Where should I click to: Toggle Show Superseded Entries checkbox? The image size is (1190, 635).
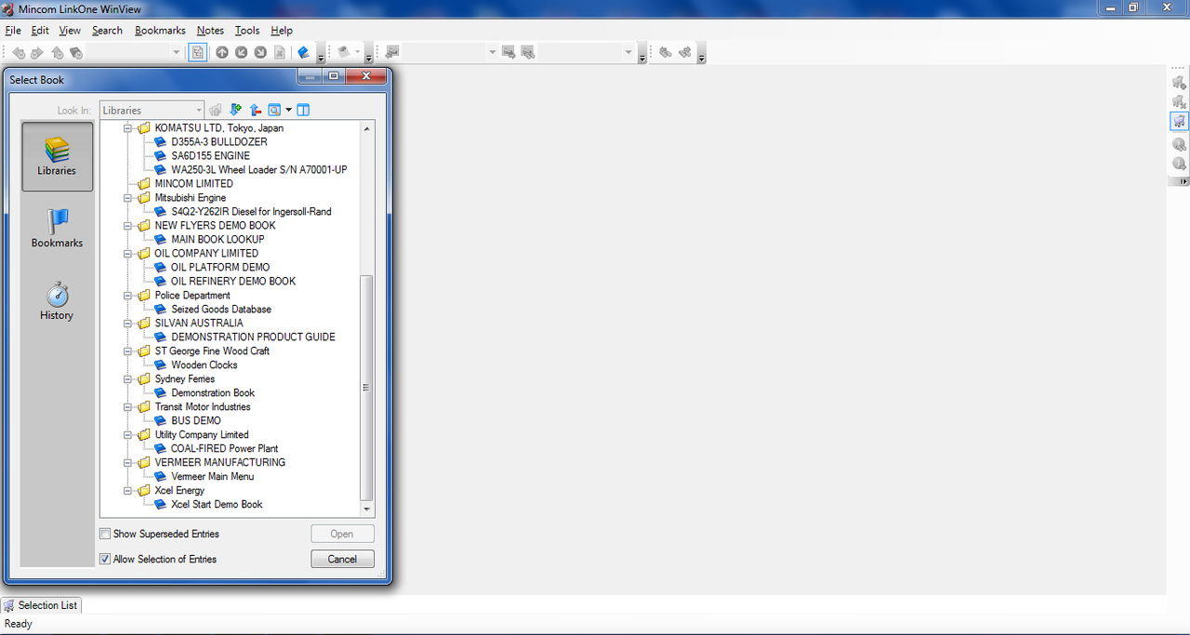[x=105, y=534]
